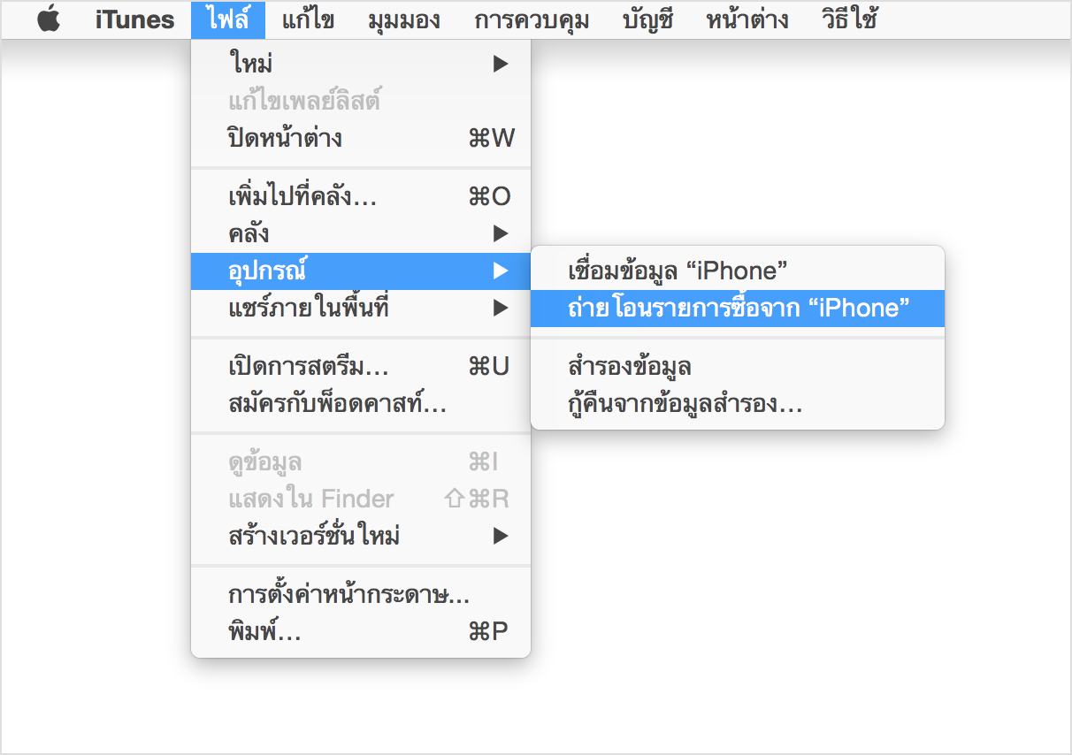Screen dimensions: 1072x755
Task: Open the หน้าต่าง menu
Action: pos(747,19)
